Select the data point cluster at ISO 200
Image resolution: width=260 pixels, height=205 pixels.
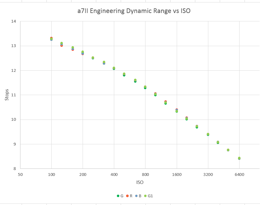click(83, 53)
